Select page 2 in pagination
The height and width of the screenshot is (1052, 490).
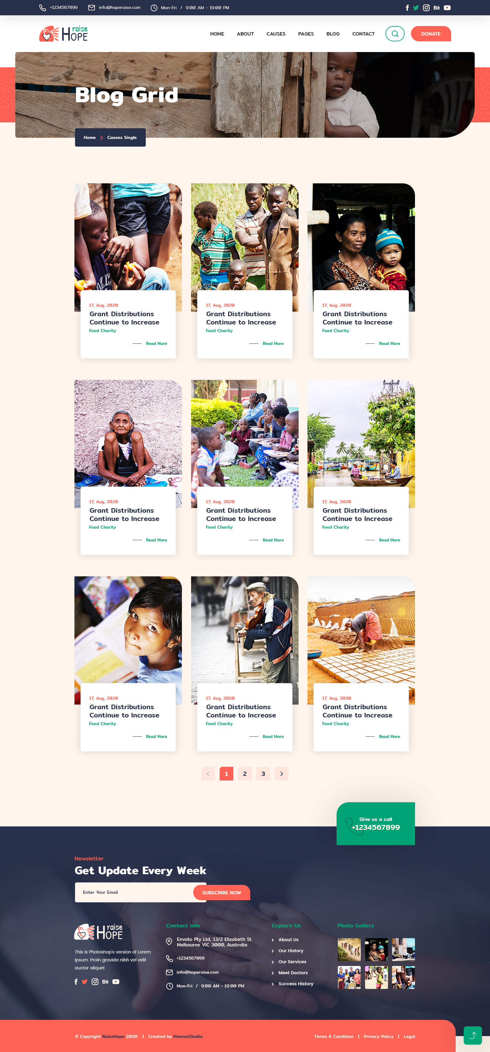click(245, 773)
